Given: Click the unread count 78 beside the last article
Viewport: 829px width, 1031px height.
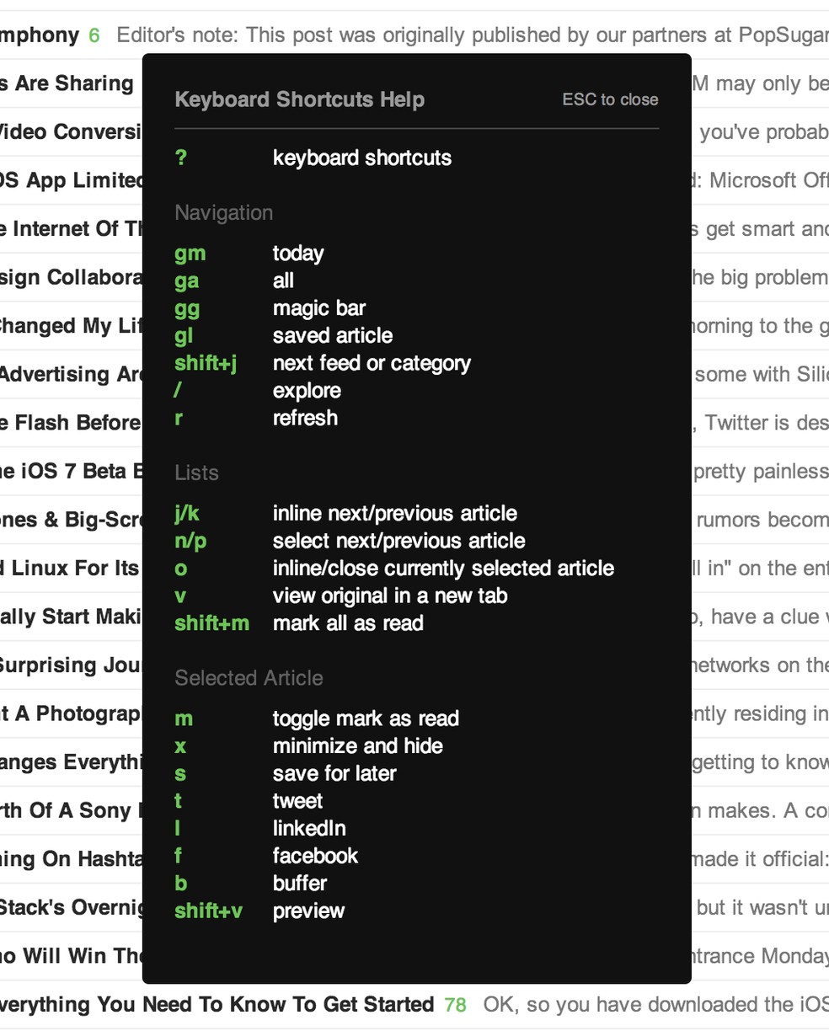Looking at the screenshot, I should (455, 1005).
